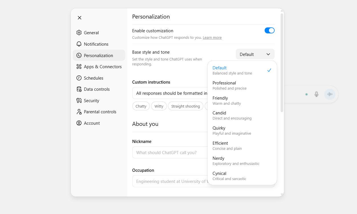This screenshot has height=214, width=357.
Task: Open Parental controls settings
Action: pos(99,112)
